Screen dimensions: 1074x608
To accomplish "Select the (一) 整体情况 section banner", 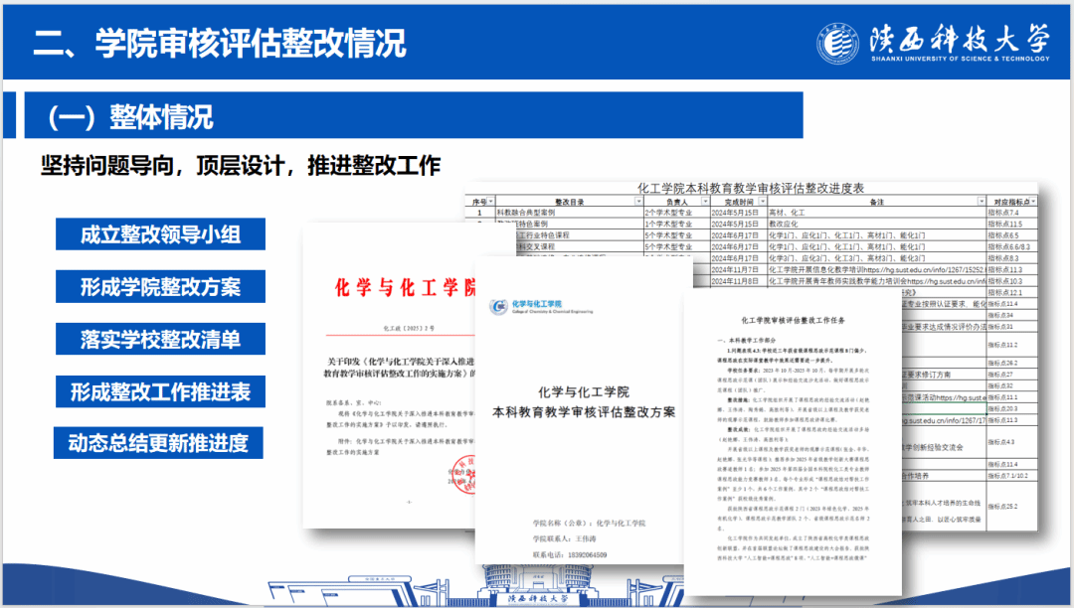I will coord(132,116).
